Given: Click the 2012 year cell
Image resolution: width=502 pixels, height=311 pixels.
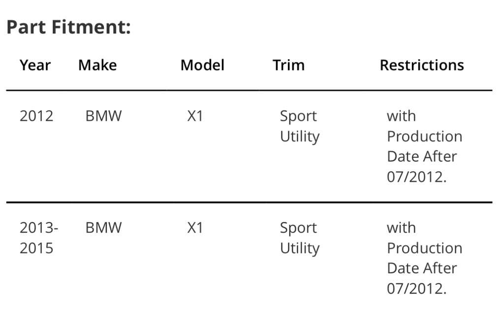Looking at the screenshot, I should [x=36, y=117].
